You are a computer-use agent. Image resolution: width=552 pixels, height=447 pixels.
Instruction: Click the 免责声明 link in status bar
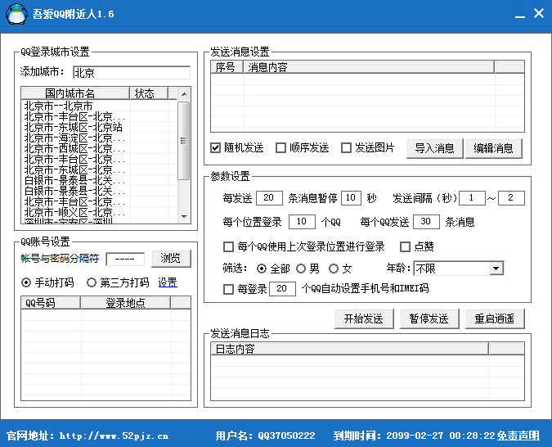tap(518, 436)
